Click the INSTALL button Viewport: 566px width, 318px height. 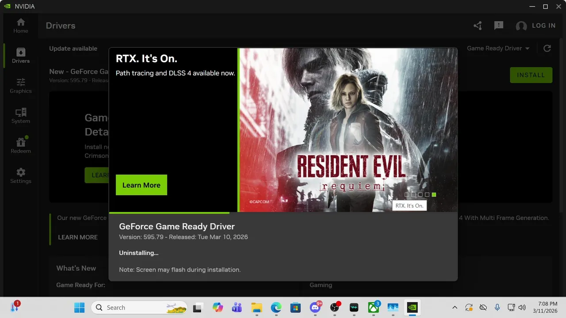tap(531, 75)
